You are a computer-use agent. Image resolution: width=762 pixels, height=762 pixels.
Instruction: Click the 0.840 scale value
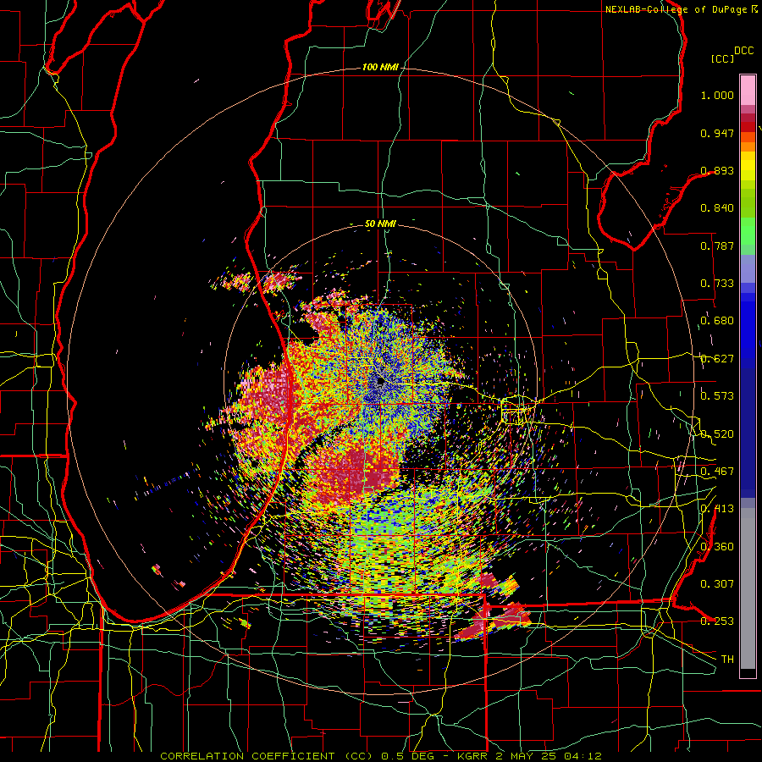click(x=717, y=208)
